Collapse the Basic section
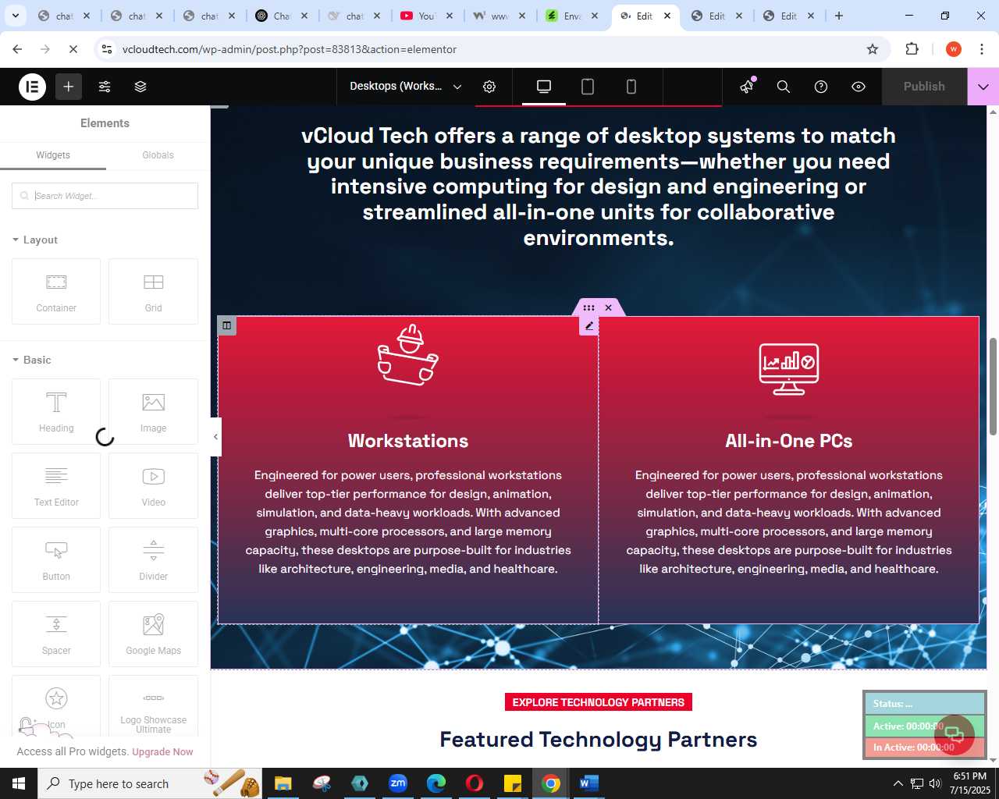The height and width of the screenshot is (799, 999). tap(32, 360)
